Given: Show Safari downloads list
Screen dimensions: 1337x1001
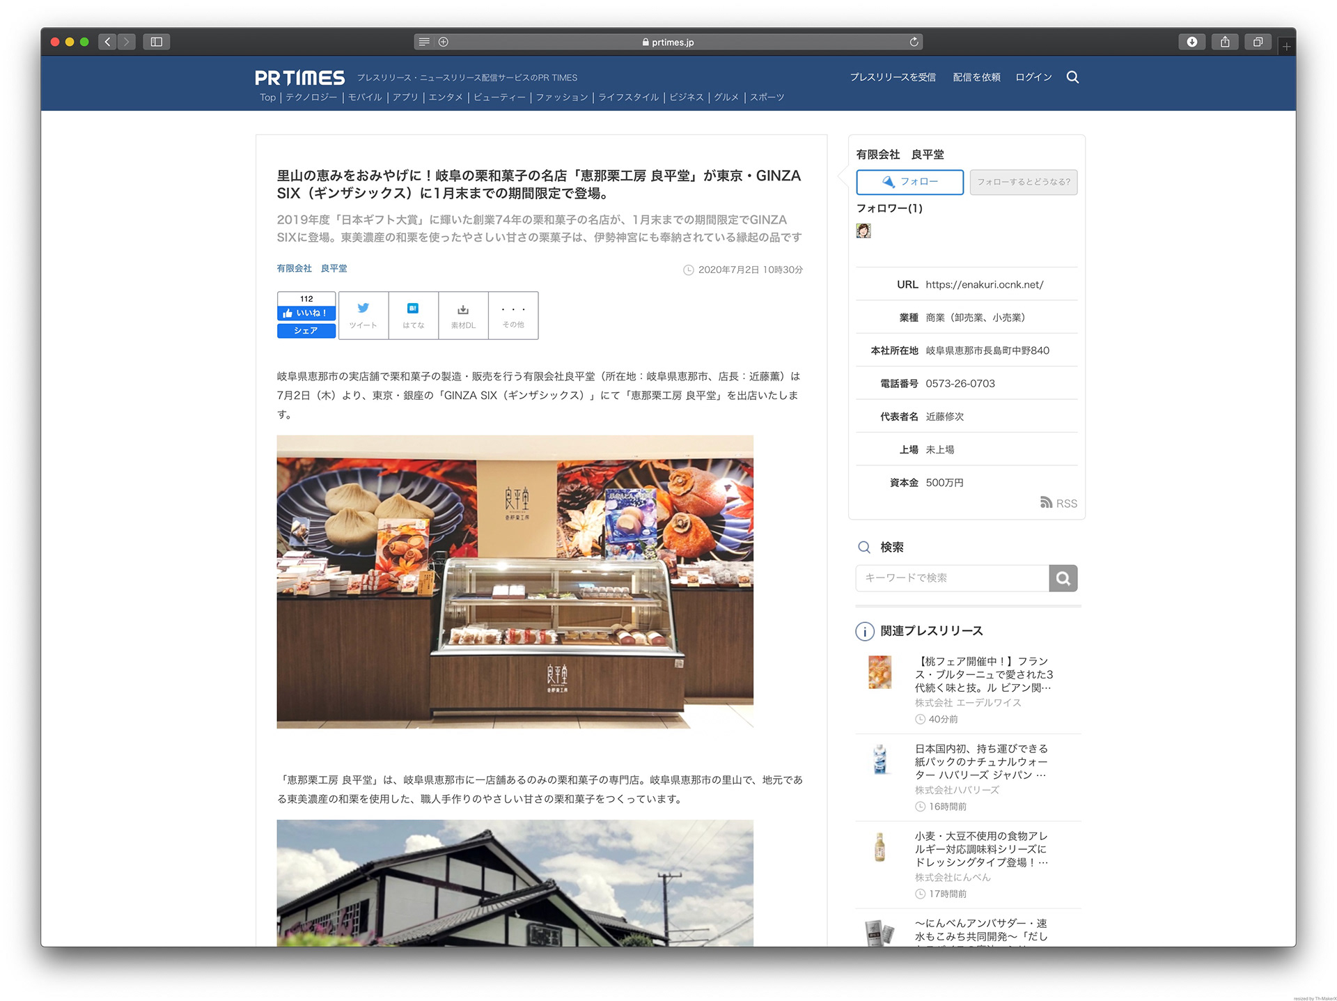Looking at the screenshot, I should pyautogui.click(x=1192, y=42).
